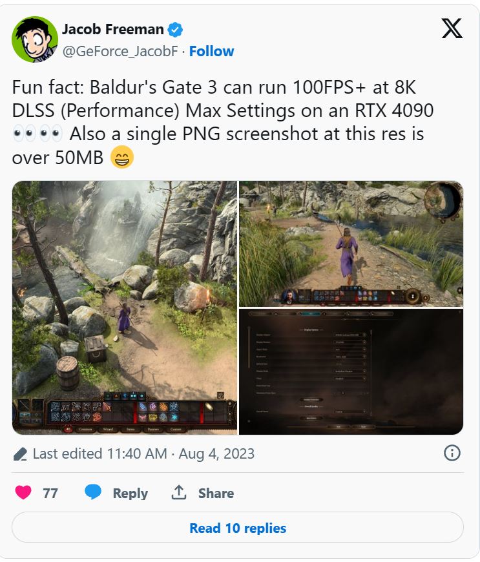This screenshot has width=480, height=562.
Task: Open the tweet info circle icon
Action: click(452, 453)
